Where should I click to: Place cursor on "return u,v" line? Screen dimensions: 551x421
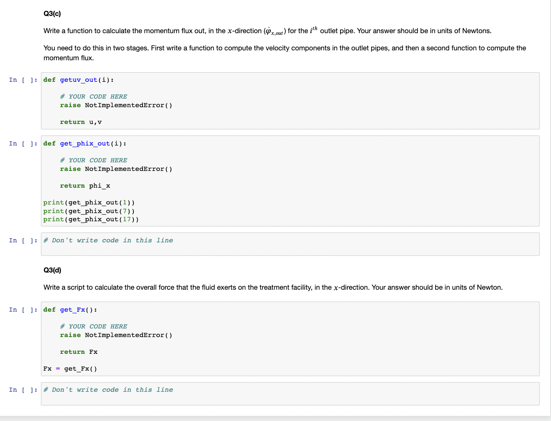[81, 122]
